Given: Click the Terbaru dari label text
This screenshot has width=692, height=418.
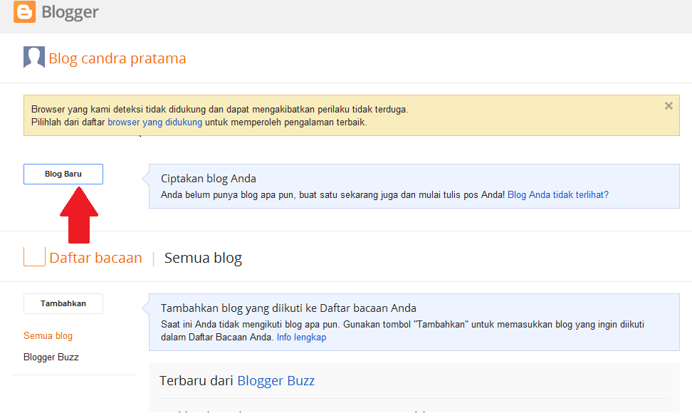Looking at the screenshot, I should coord(196,380).
